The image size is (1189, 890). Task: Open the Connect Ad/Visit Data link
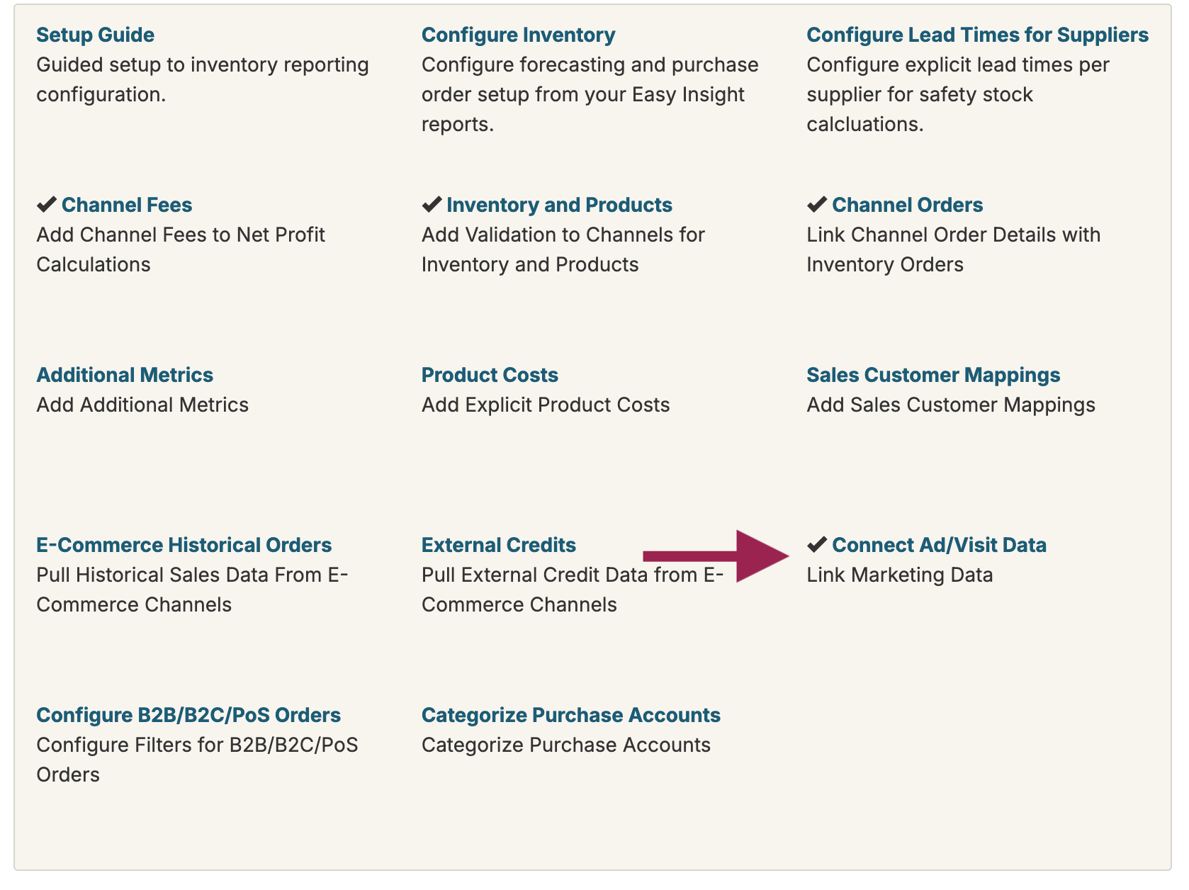939,545
